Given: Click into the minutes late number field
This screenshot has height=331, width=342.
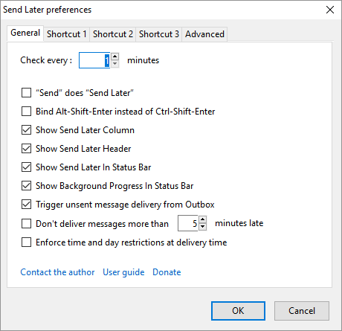Looking at the screenshot, I should click(x=188, y=223).
